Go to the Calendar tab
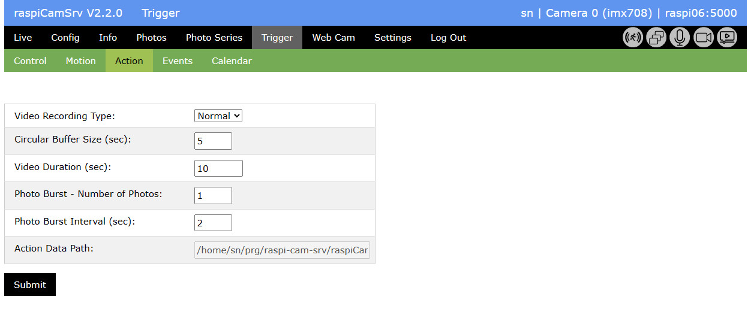Screen dimensions: 751x312 click(232, 61)
